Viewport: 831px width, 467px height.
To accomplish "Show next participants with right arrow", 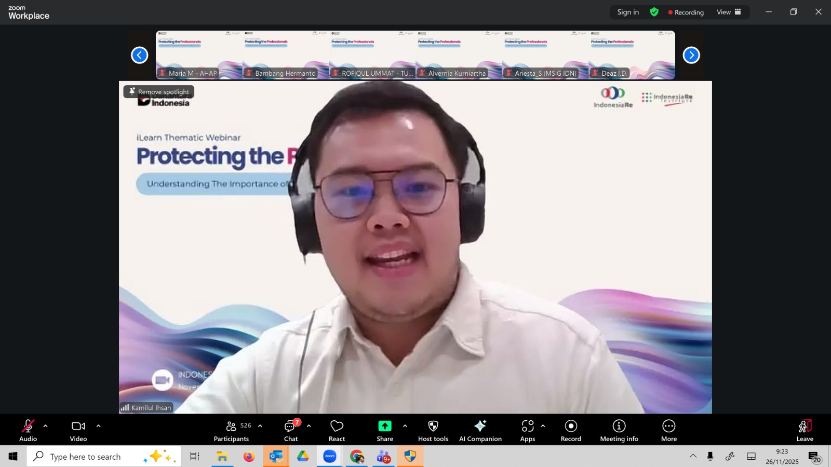I will tap(691, 55).
